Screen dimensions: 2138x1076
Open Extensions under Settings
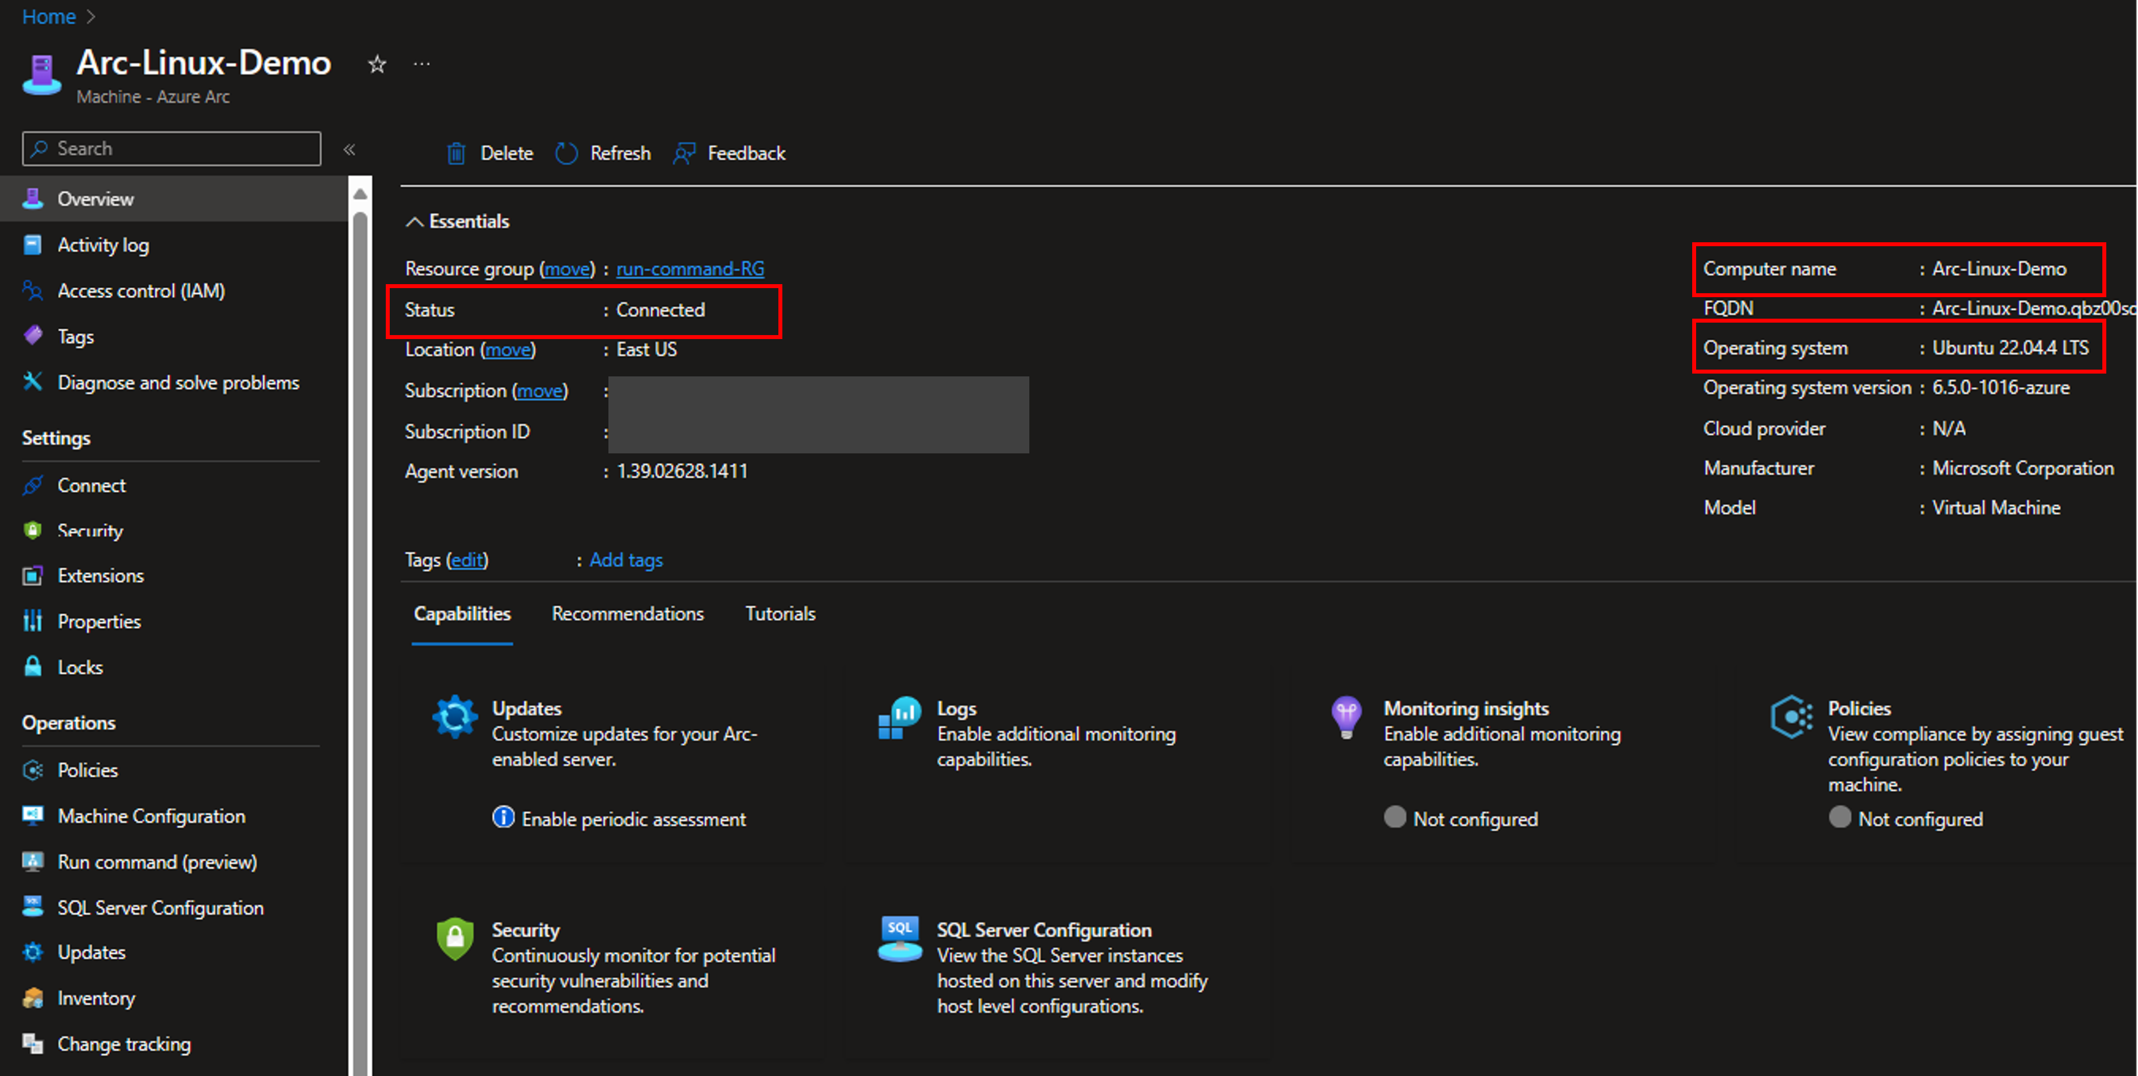(x=100, y=575)
